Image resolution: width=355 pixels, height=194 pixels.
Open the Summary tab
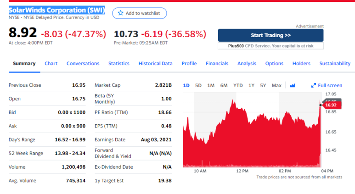24,64
